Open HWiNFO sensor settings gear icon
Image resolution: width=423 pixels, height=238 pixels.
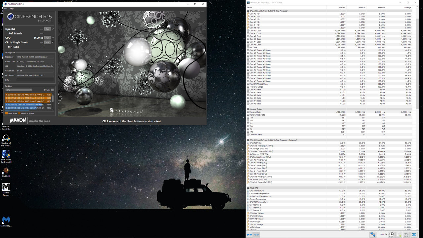406,234
